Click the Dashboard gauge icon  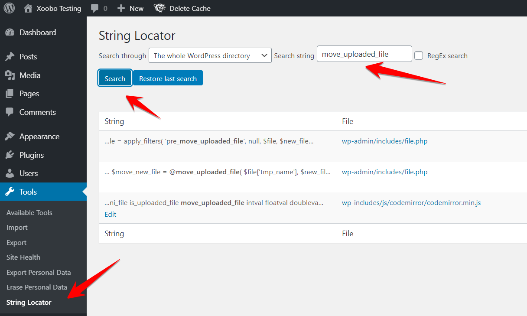point(10,33)
